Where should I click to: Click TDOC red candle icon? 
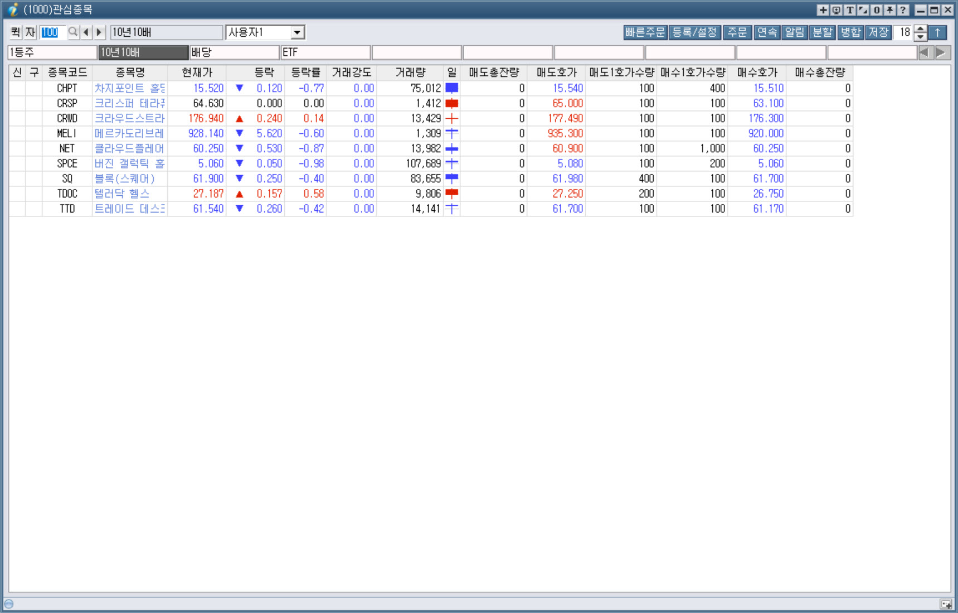pyautogui.click(x=452, y=194)
